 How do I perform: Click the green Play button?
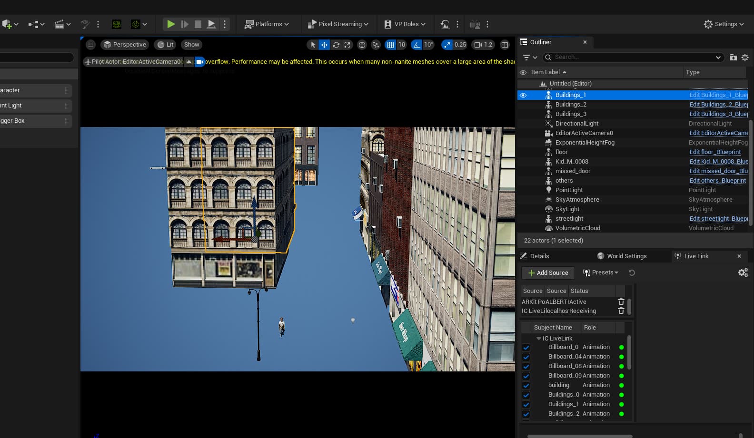171,24
